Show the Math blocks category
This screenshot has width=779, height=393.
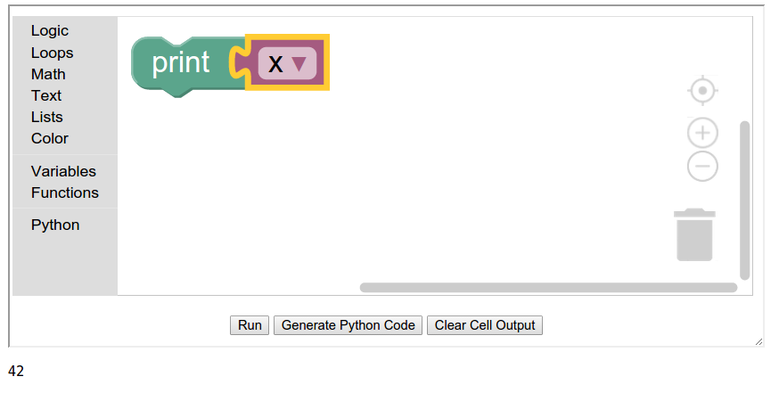[48, 74]
